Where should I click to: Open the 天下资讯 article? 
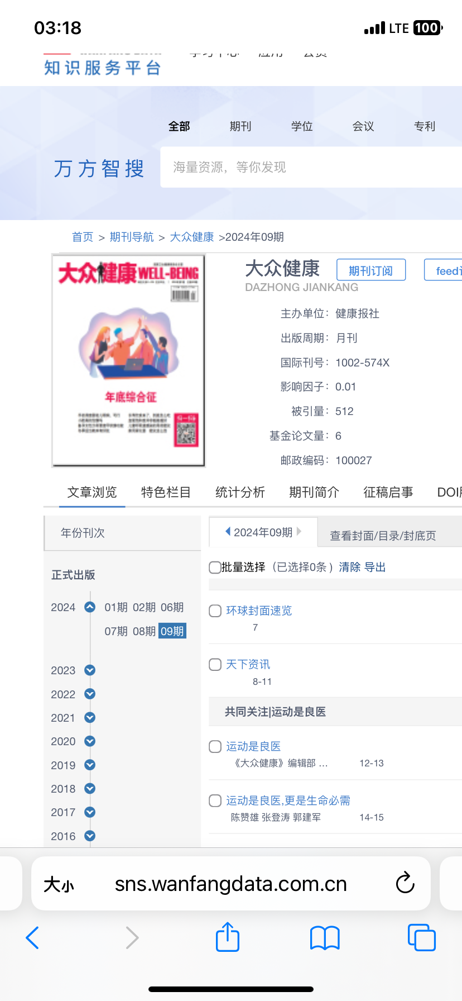coord(248,664)
